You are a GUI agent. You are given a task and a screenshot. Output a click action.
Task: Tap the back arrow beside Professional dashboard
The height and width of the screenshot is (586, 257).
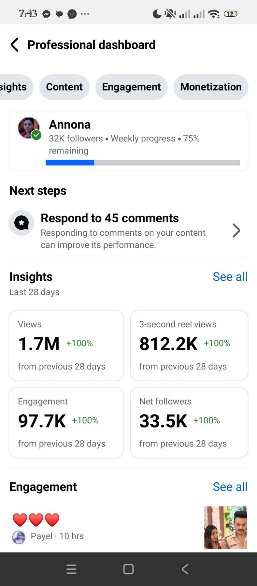click(14, 45)
